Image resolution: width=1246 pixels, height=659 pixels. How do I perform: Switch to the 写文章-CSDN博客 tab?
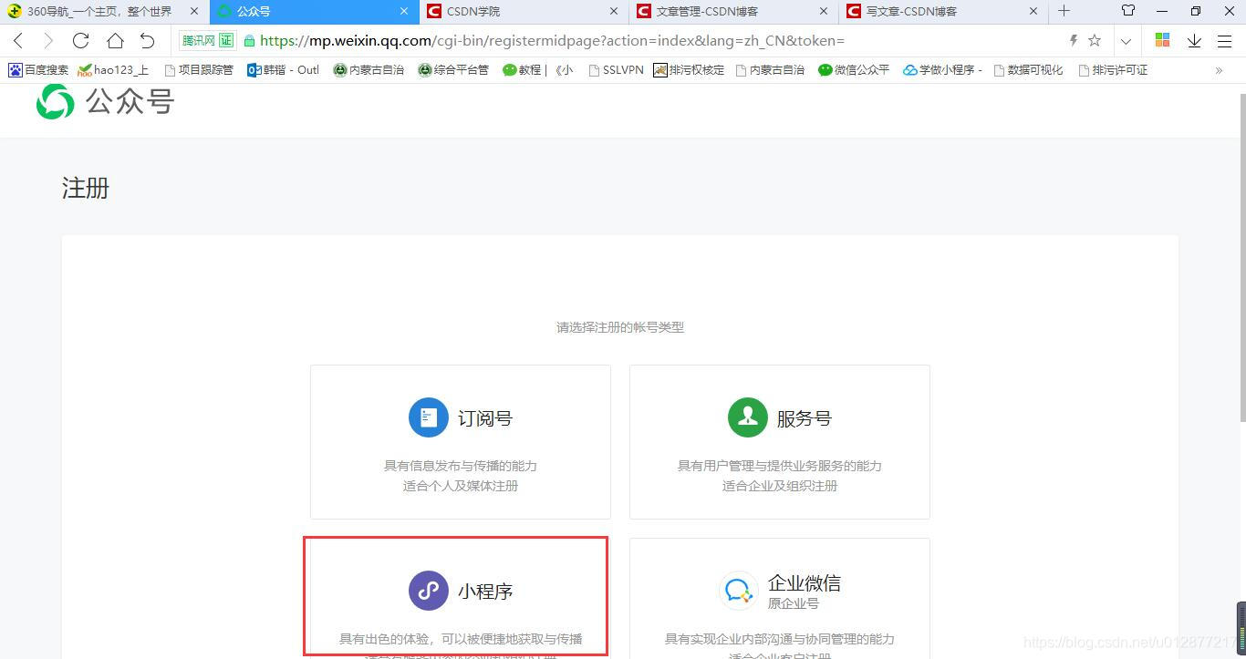pyautogui.click(x=943, y=12)
